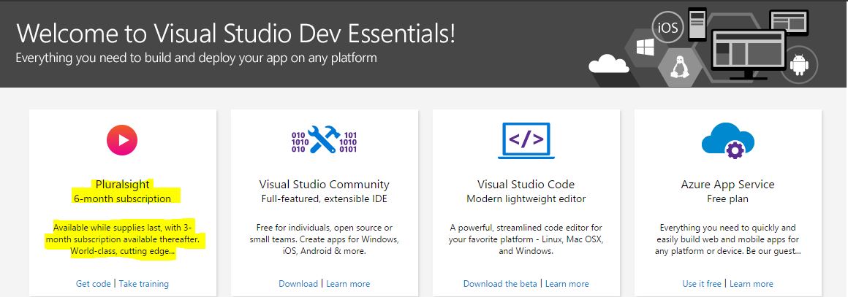
Task: Click the Android robot icon in banner
Action: (799, 65)
